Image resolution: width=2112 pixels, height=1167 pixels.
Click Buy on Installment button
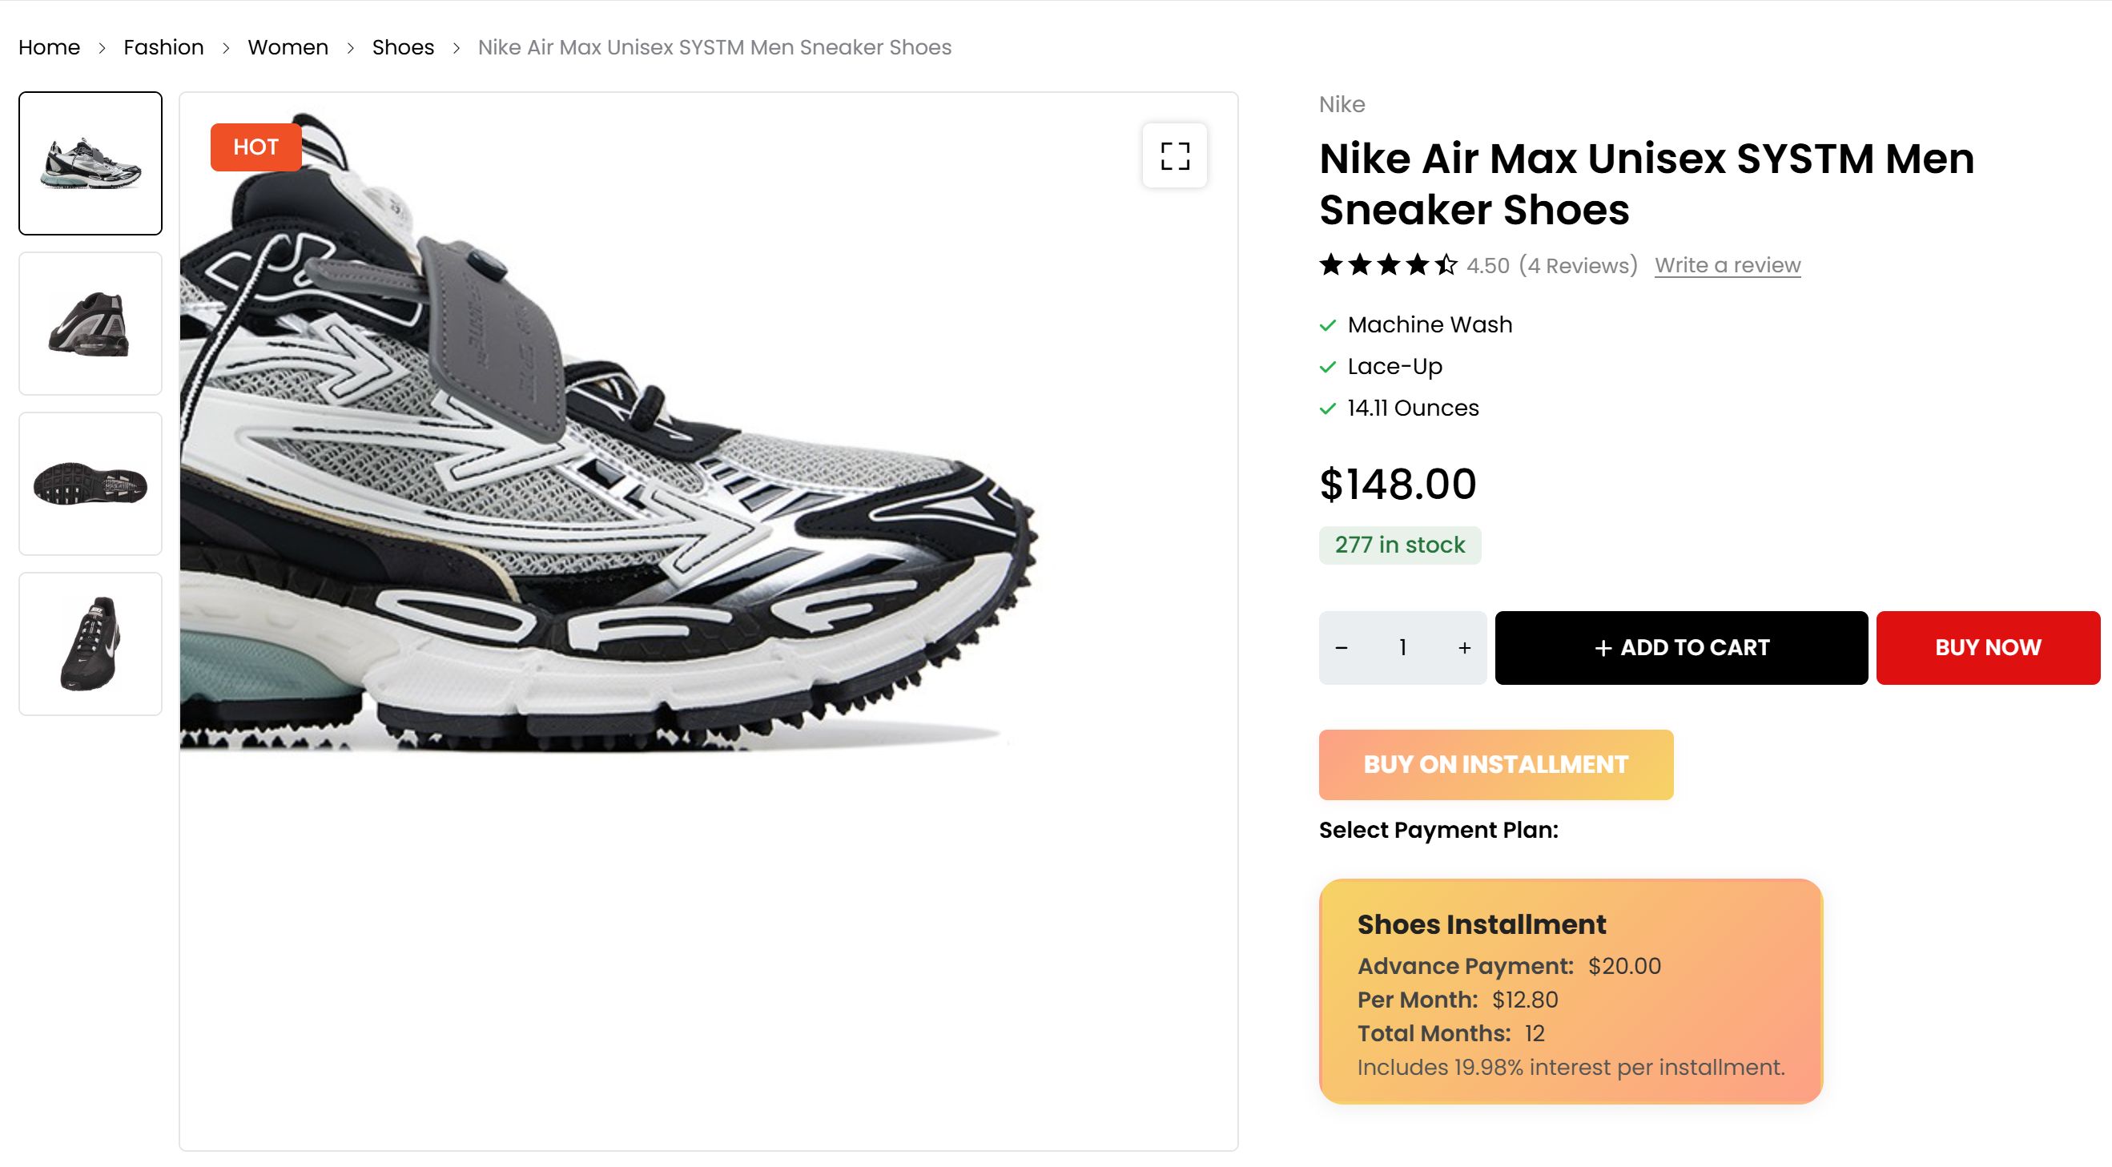click(1495, 764)
